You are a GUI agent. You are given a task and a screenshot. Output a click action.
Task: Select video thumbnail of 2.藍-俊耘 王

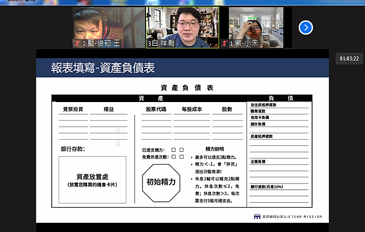(108, 27)
